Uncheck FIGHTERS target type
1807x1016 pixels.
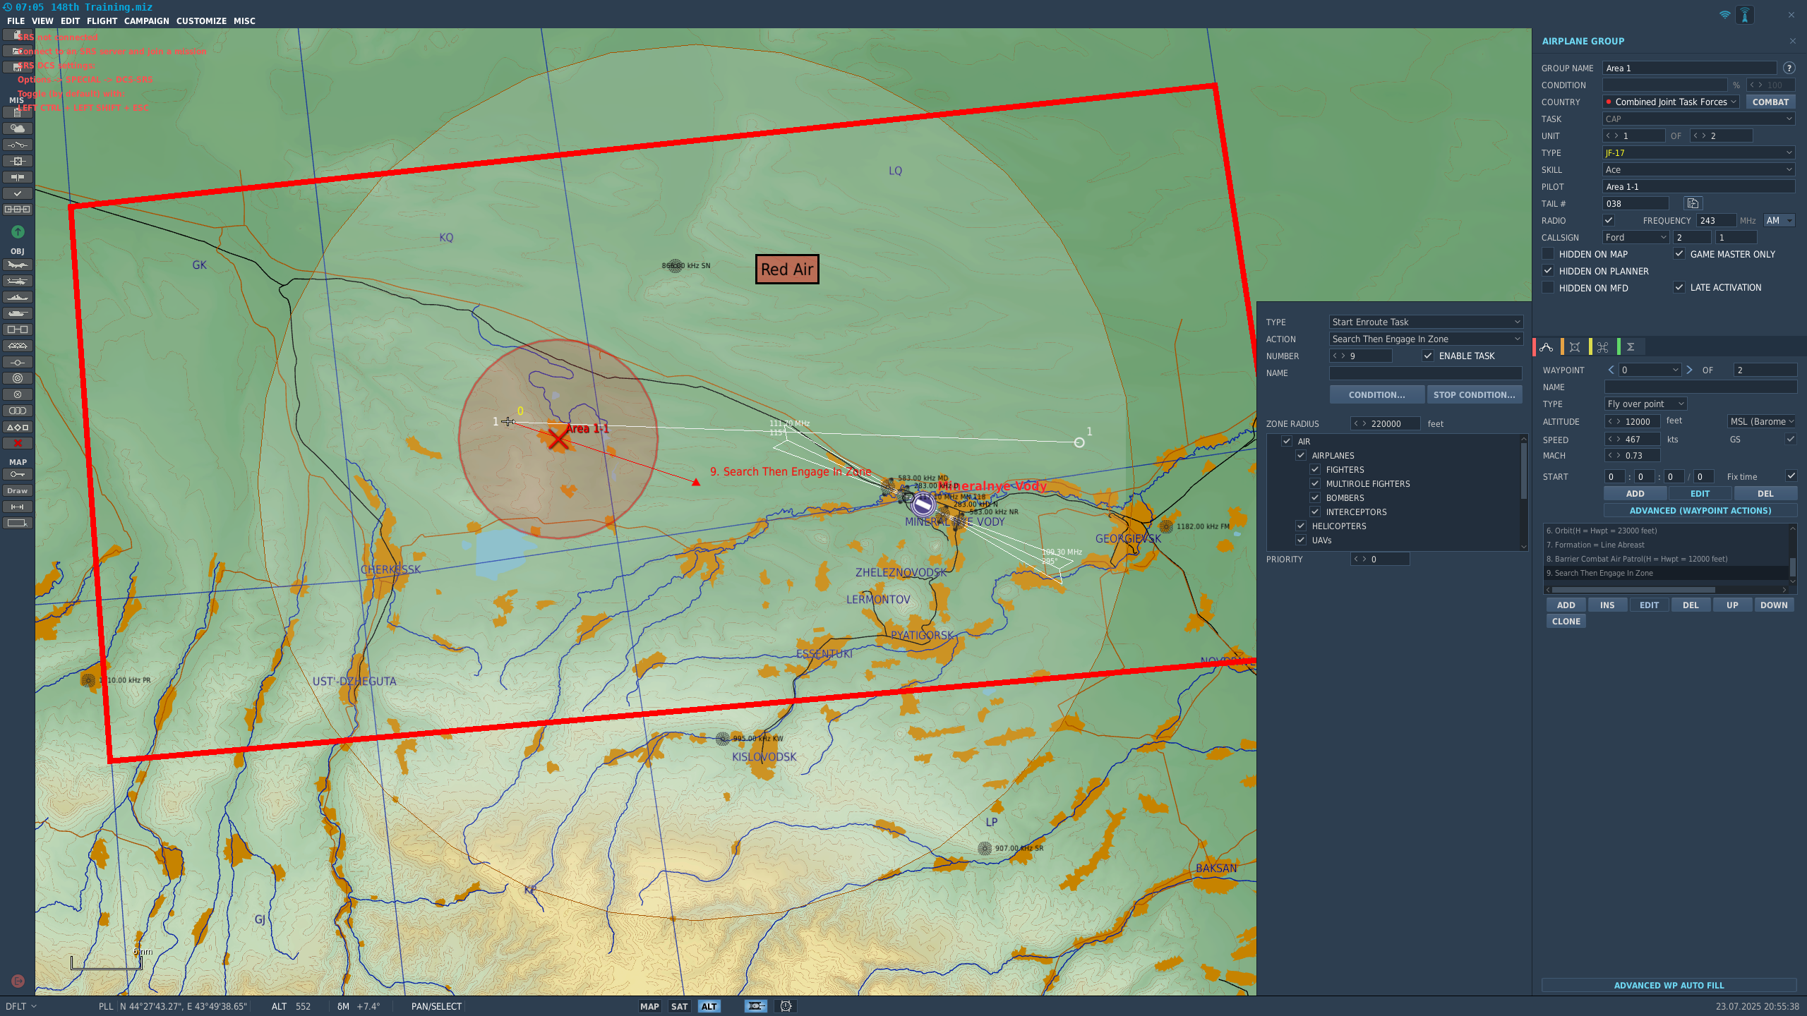pyautogui.click(x=1315, y=470)
